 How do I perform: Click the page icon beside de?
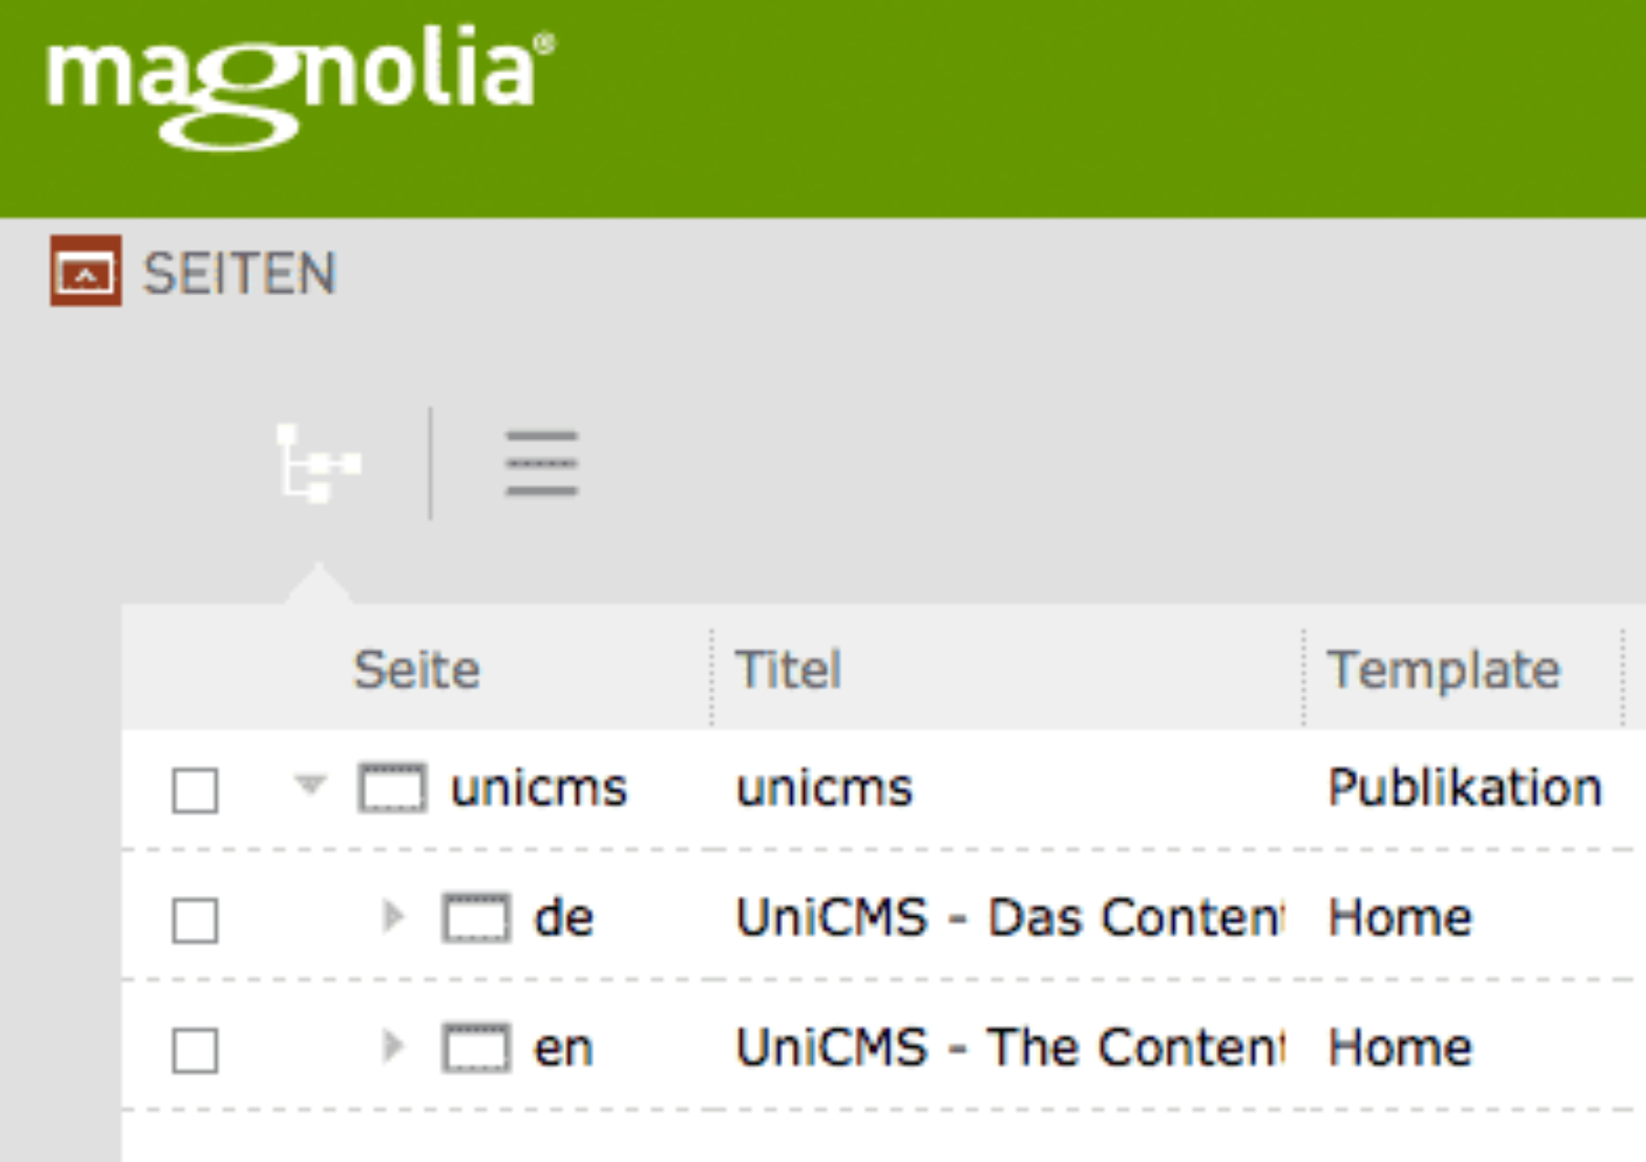[479, 916]
